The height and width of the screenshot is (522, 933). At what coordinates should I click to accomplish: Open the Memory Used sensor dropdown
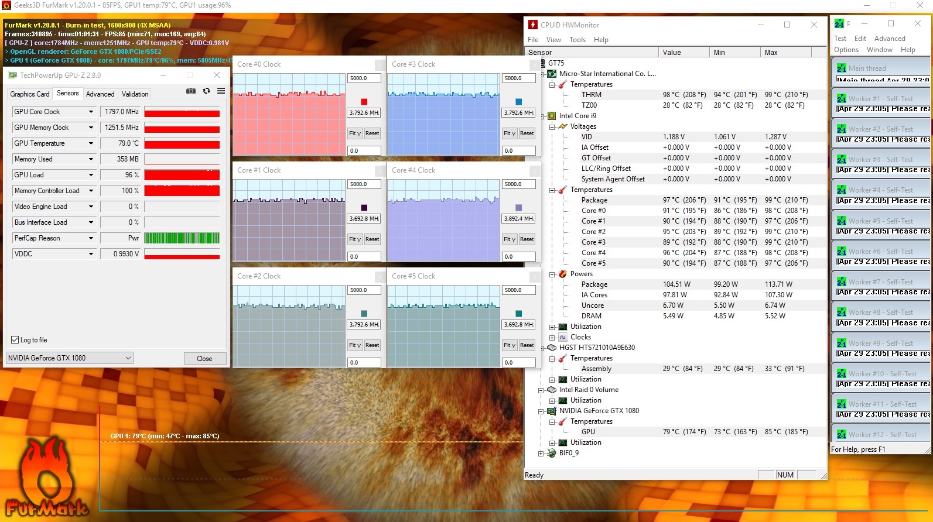click(91, 159)
